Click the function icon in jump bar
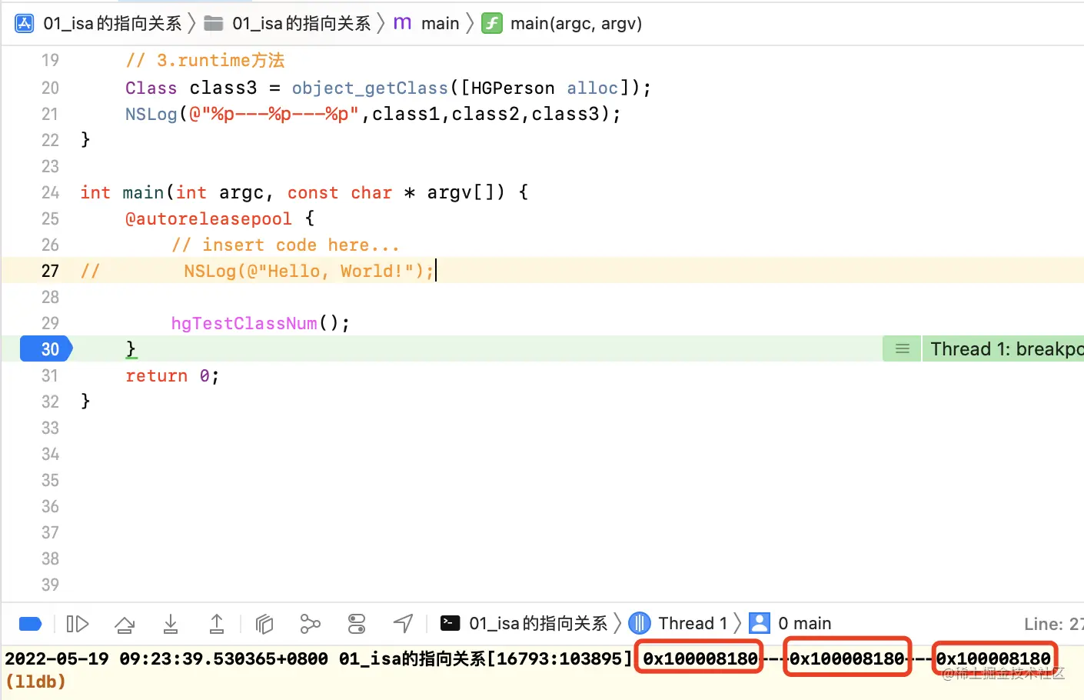This screenshot has width=1084, height=700. [x=492, y=23]
